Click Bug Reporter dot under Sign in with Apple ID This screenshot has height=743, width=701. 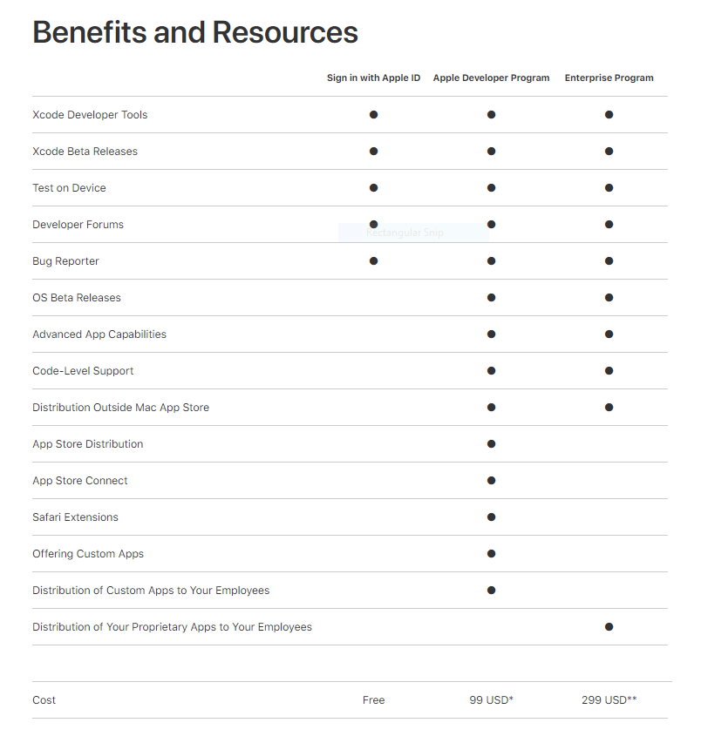pyautogui.click(x=373, y=261)
